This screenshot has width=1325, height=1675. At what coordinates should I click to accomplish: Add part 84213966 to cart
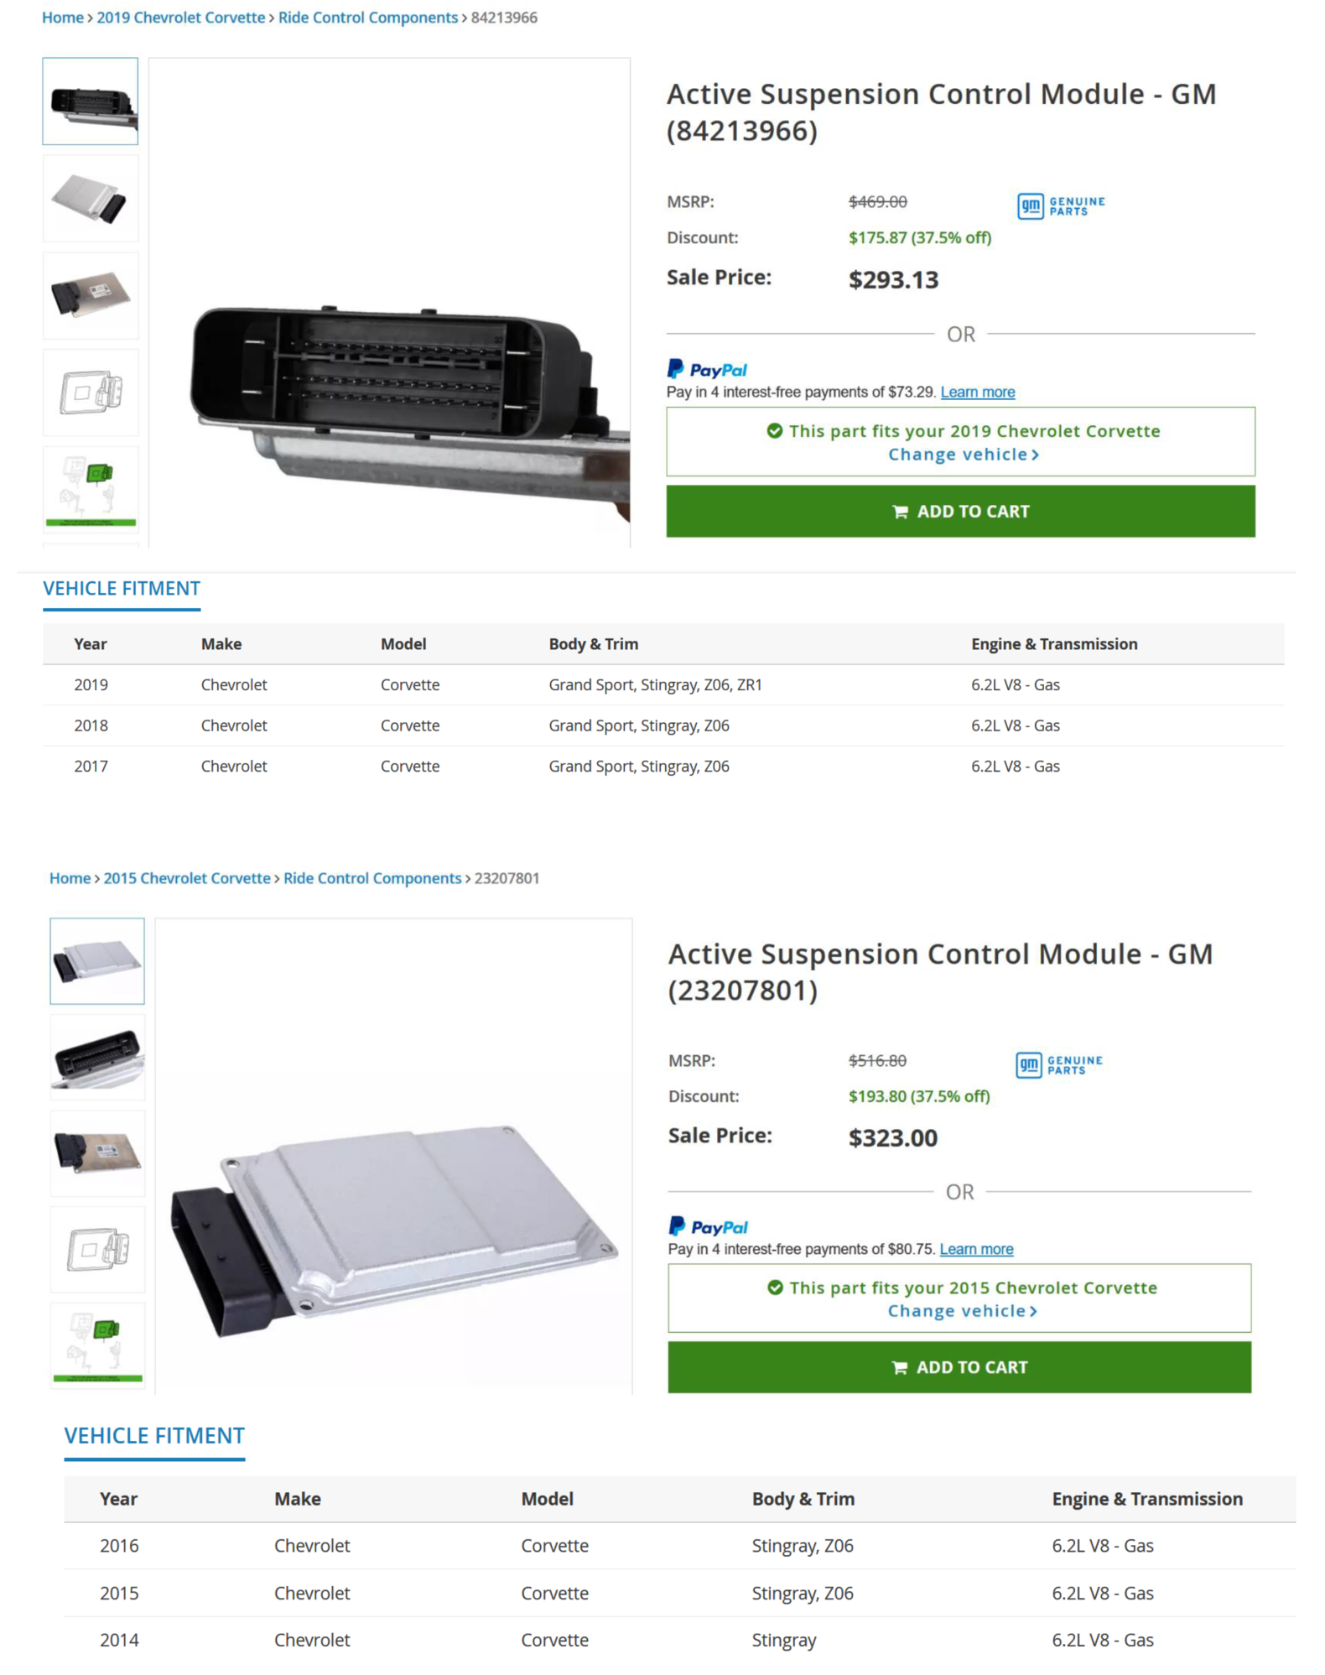(960, 511)
